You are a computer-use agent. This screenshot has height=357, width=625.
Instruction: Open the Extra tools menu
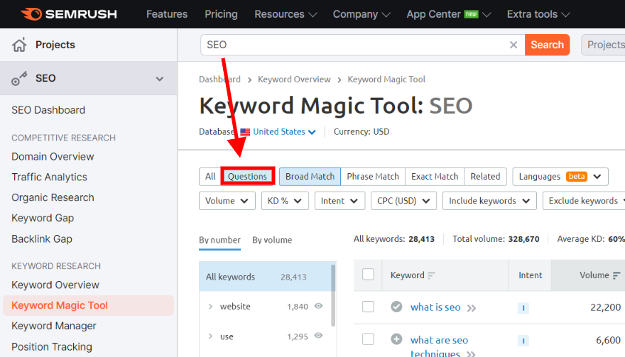(x=538, y=14)
